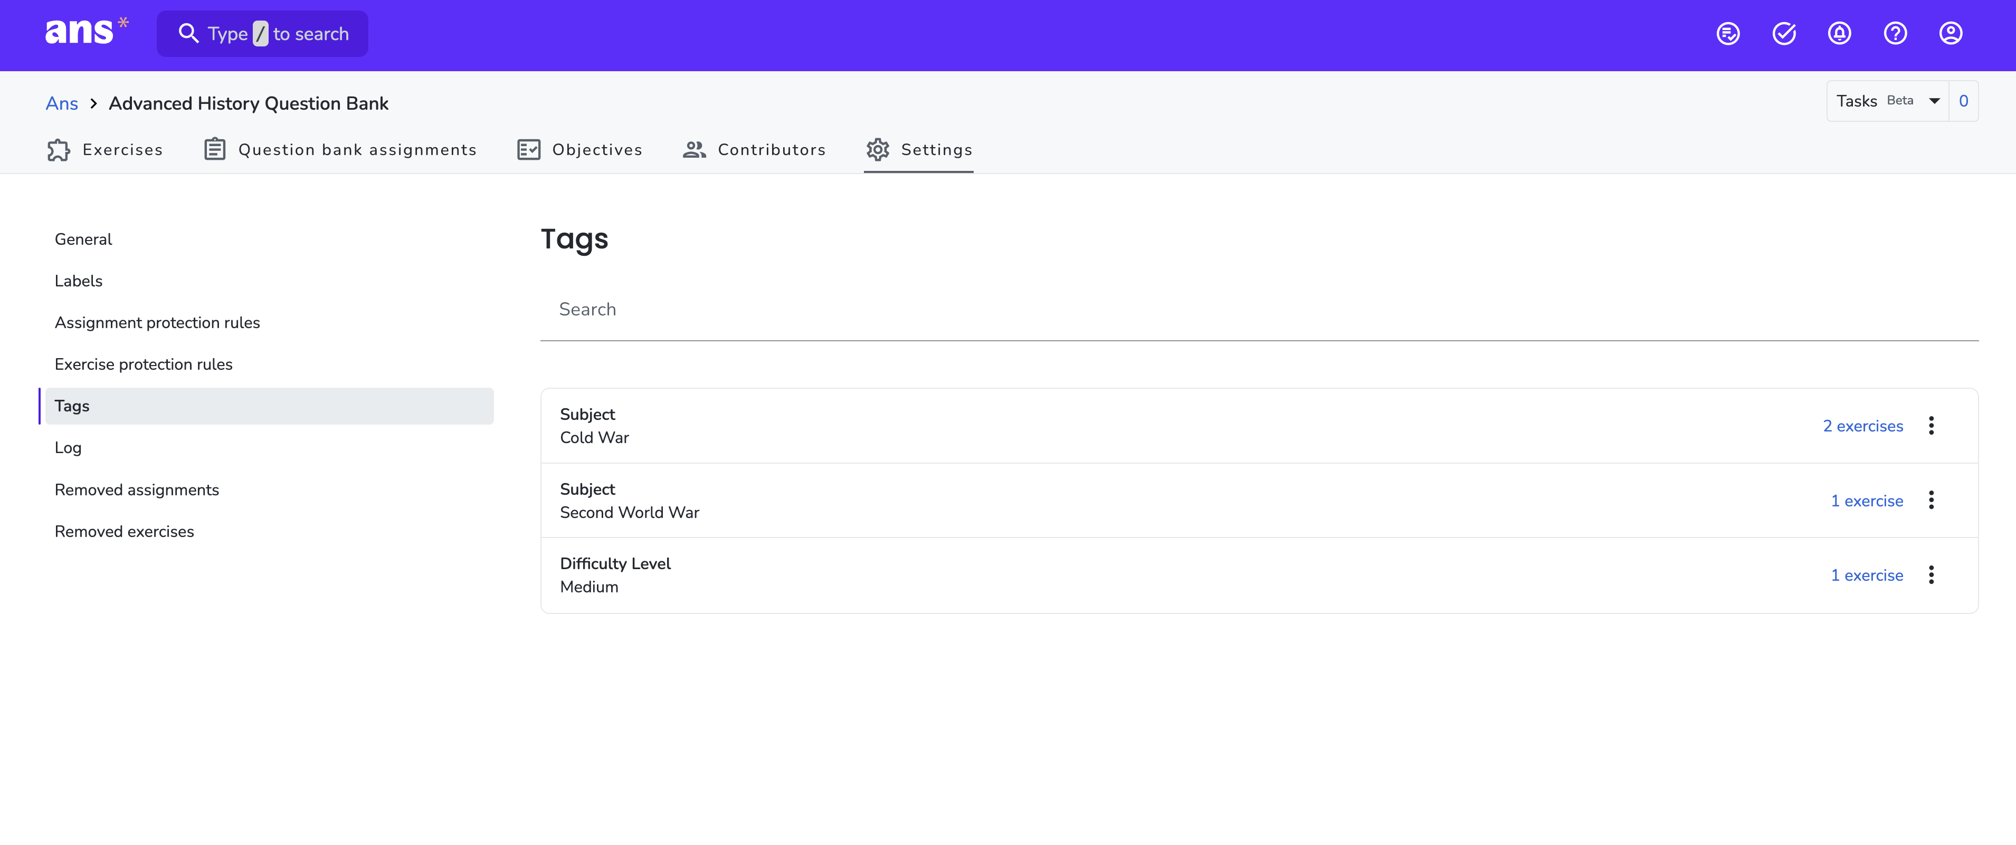Click the search magnifier icon
This screenshot has height=845, width=2016.
coord(188,34)
